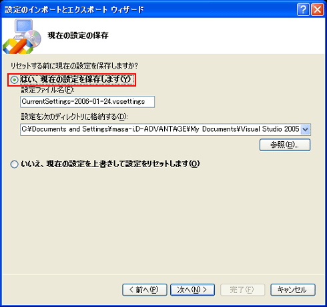This screenshot has height=307, width=327.
Task: Click the 現在の設定の保存 header title
Action: coord(78,35)
